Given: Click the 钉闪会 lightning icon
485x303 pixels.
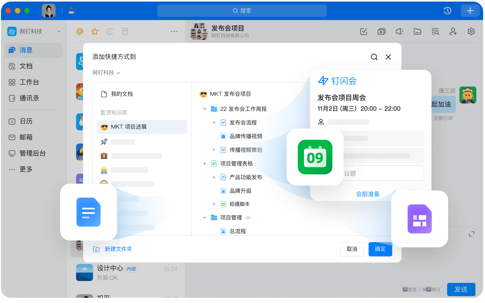Looking at the screenshot, I should pyautogui.click(x=323, y=81).
